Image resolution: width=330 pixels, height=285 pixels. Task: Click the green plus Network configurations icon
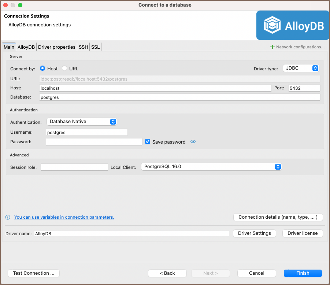coord(272,47)
